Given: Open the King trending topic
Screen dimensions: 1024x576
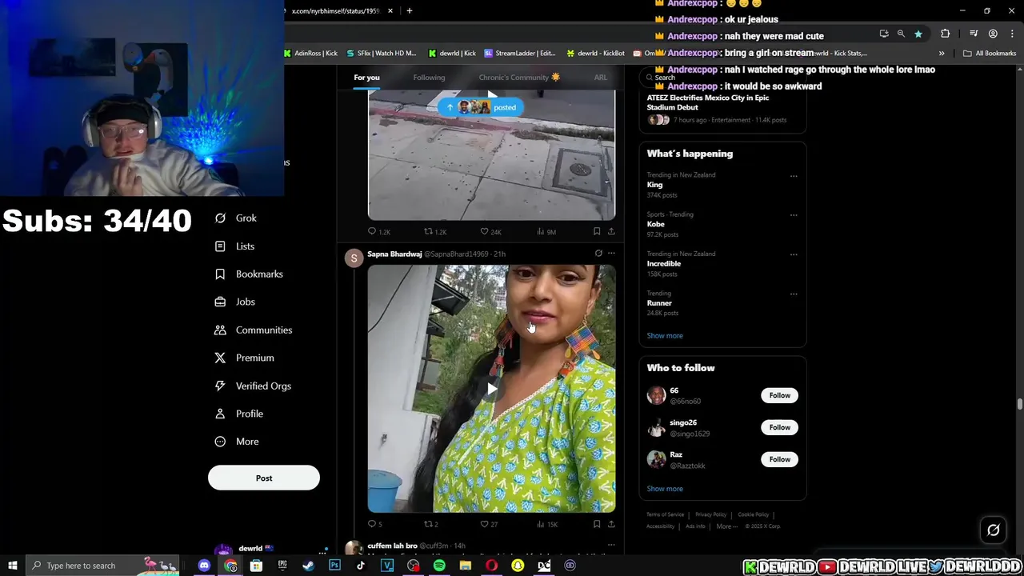Looking at the screenshot, I should [654, 185].
